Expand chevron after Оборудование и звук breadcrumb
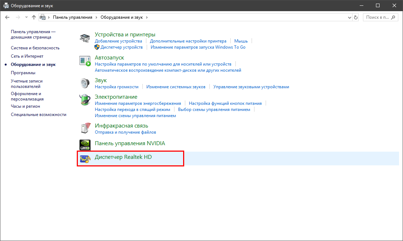Viewport: 403px width, 241px height. click(x=147, y=17)
